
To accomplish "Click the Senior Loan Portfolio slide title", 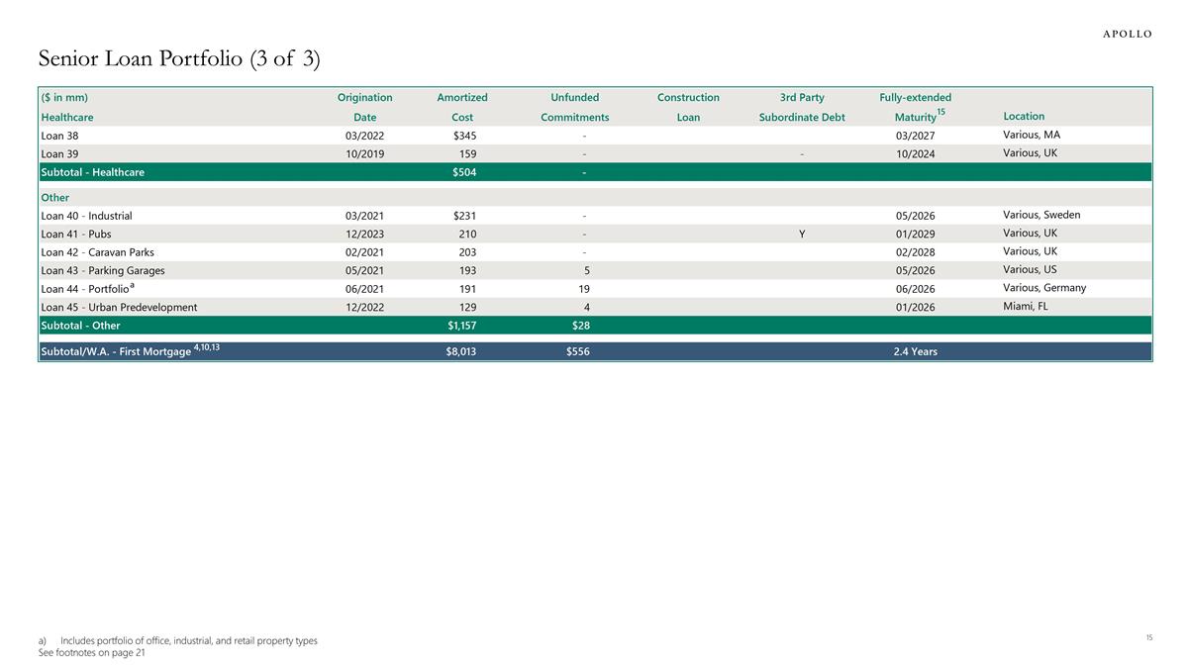I will [x=179, y=59].
